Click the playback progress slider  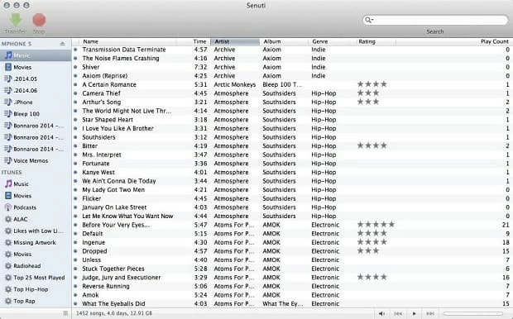pos(473,313)
